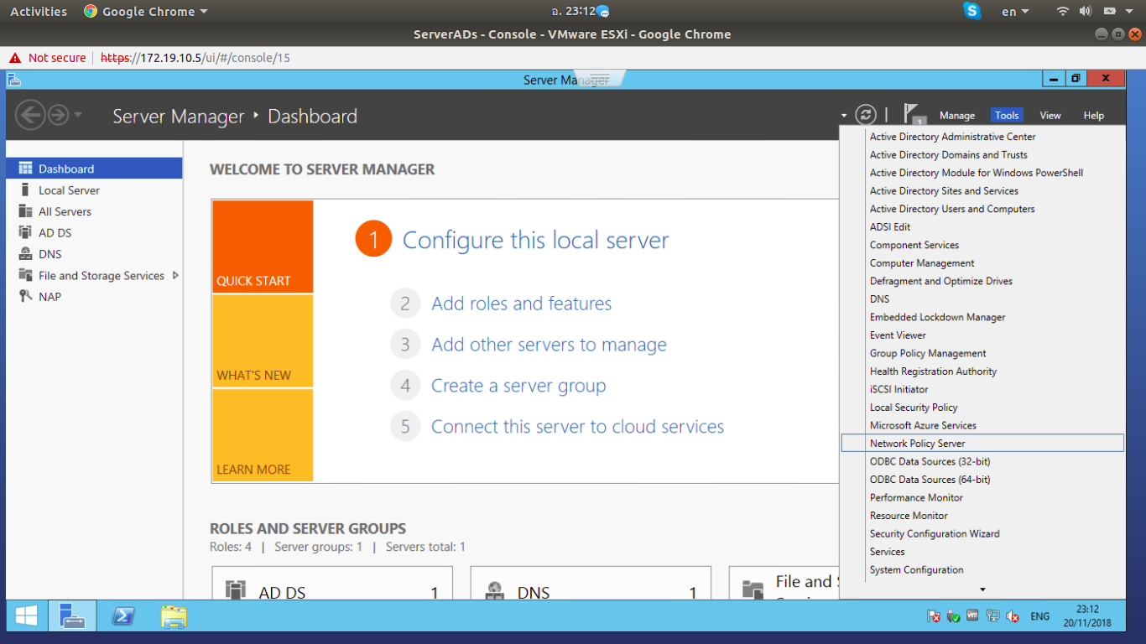This screenshot has height=644, width=1146.
Task: Click the Action Center flag tray icon
Action: [934, 616]
